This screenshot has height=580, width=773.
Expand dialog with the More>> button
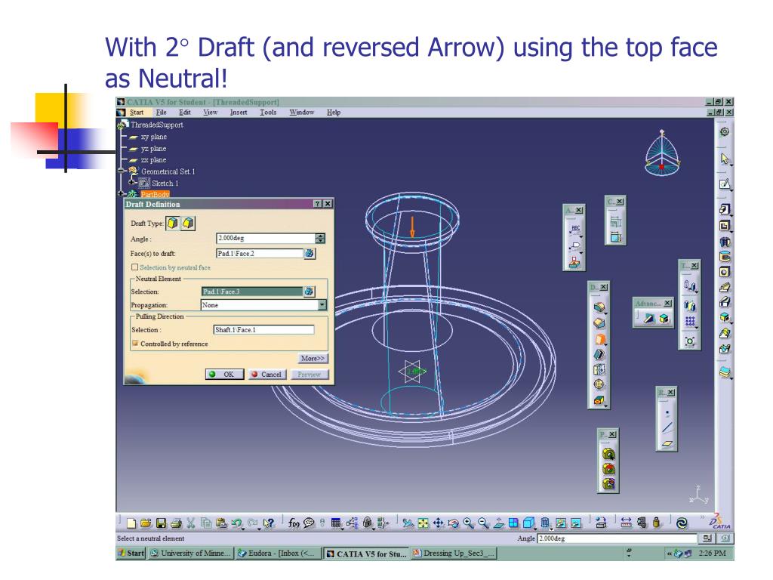[313, 358]
